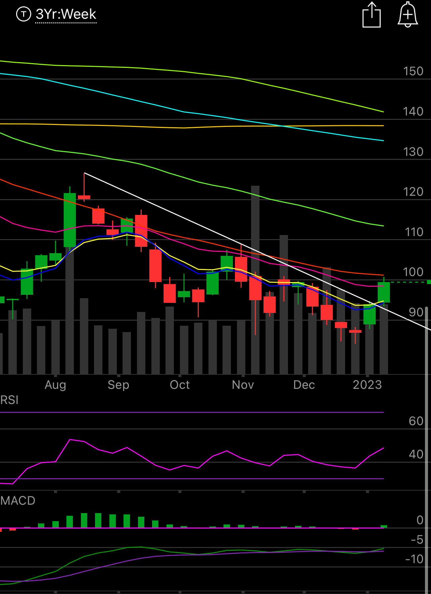431x594 pixels.
Task: Tap the Nov date axis label
Action: (243, 385)
